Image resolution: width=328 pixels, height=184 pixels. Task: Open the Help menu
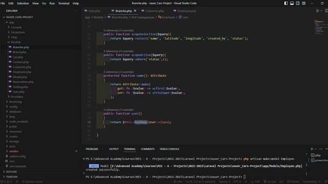(x=76, y=4)
